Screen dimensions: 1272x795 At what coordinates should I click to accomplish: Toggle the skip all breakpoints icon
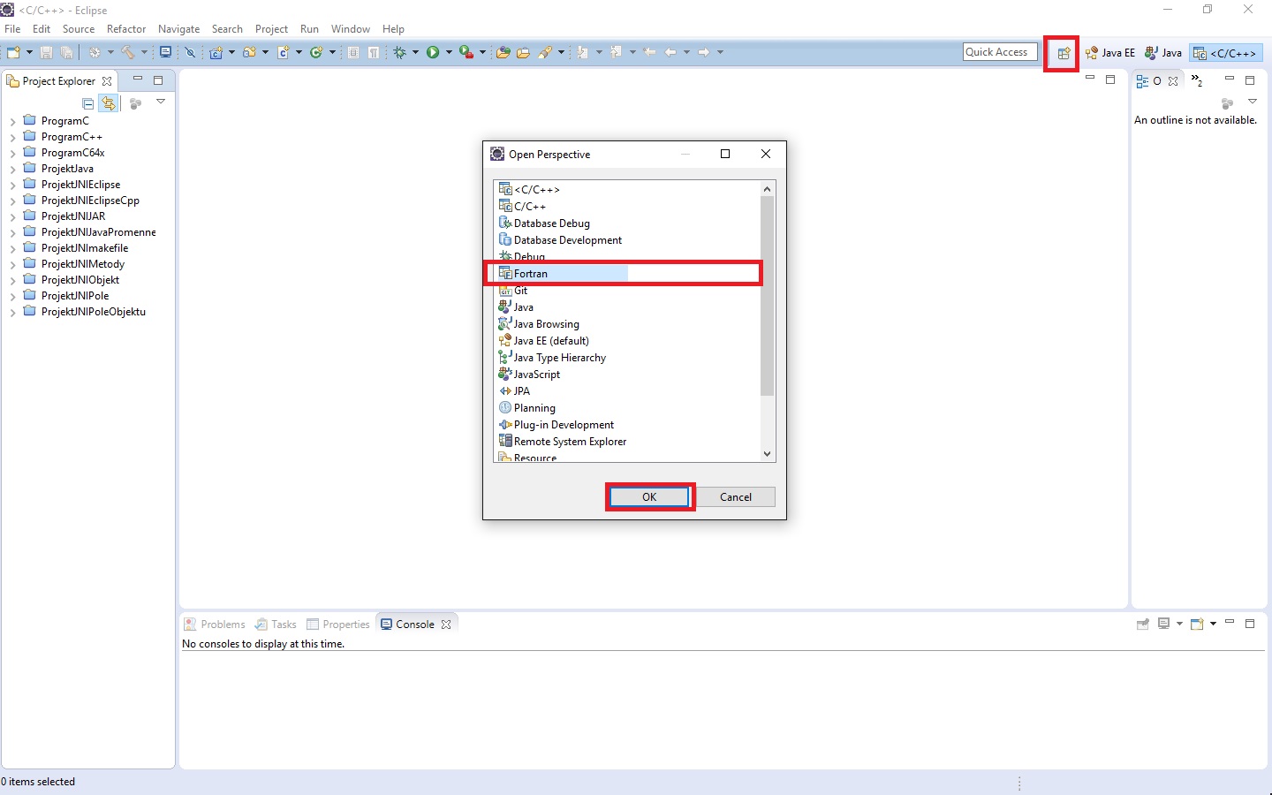(190, 52)
